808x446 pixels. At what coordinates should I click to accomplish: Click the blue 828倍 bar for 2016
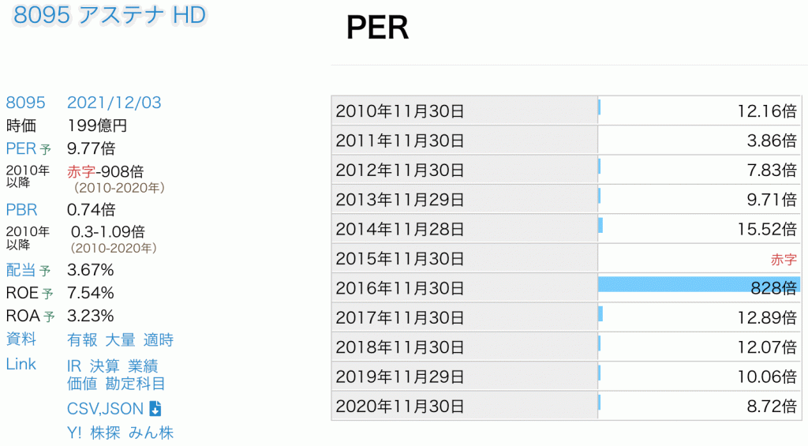(x=698, y=284)
